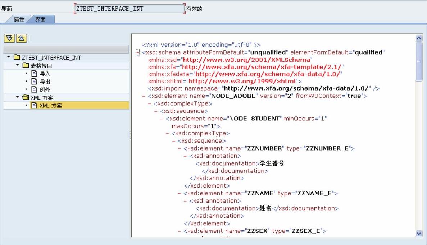
Task: Click the open folder icon of XML 方案
Action: tap(26, 97)
